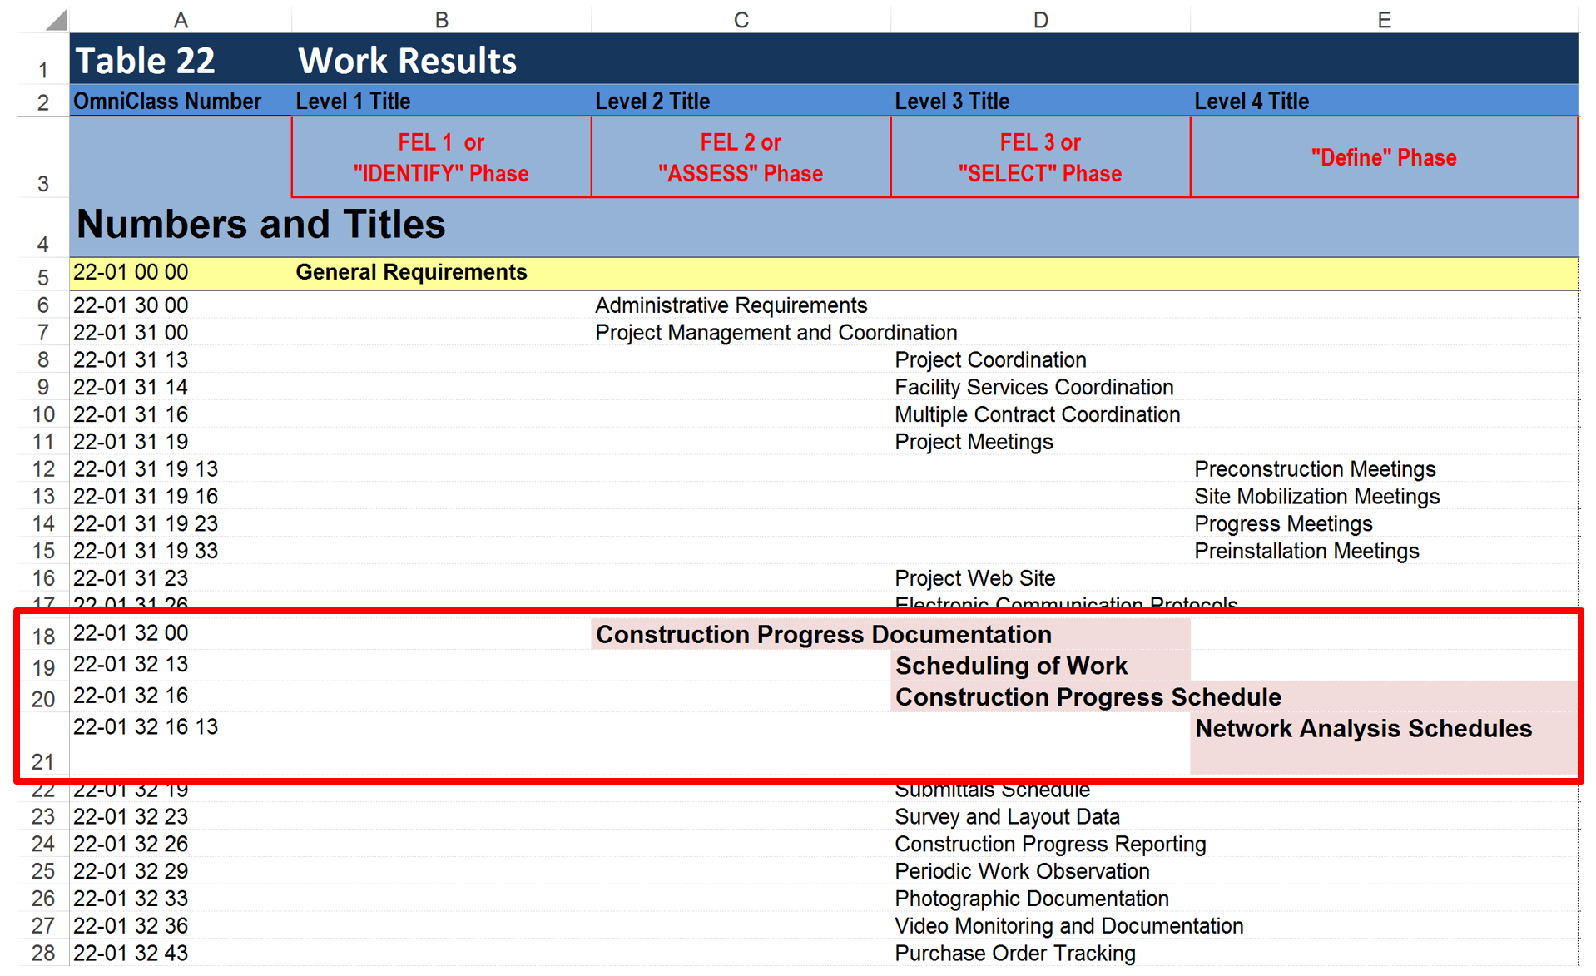This screenshot has width=1596, height=976.
Task: Click 'Project Management and Coordination' cell
Action: click(x=776, y=333)
